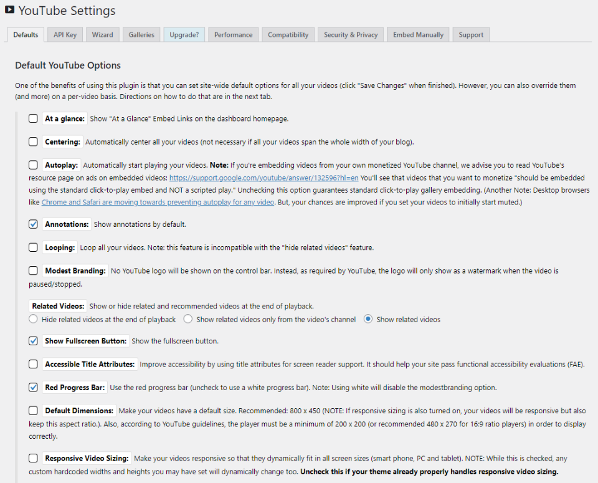Click the Show Fullscreen Button label
Screen dimensions: 598x483
pyautogui.click(x=85, y=341)
